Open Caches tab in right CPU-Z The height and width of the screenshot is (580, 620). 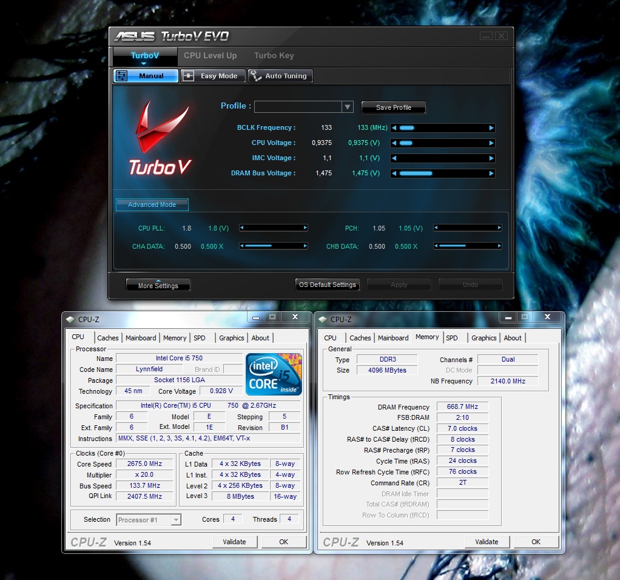pyautogui.click(x=360, y=338)
